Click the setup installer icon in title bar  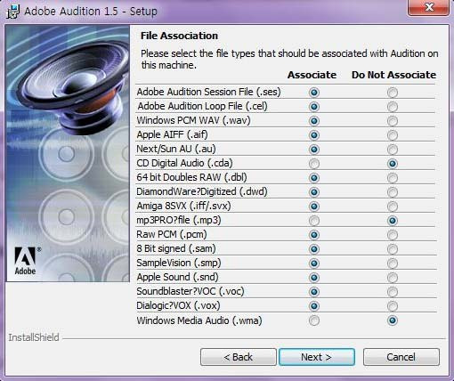point(12,12)
